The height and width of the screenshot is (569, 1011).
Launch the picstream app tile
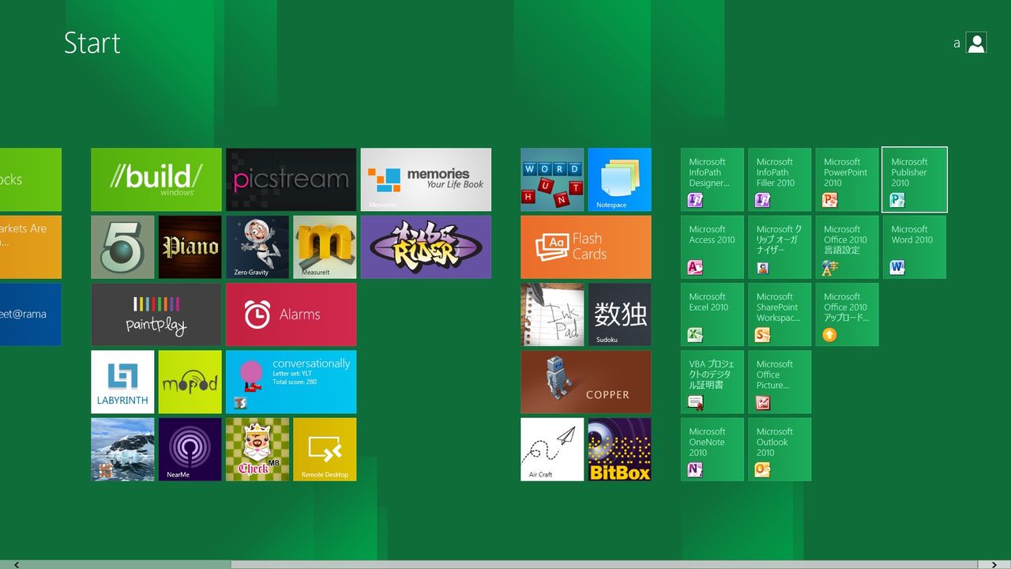tap(291, 179)
